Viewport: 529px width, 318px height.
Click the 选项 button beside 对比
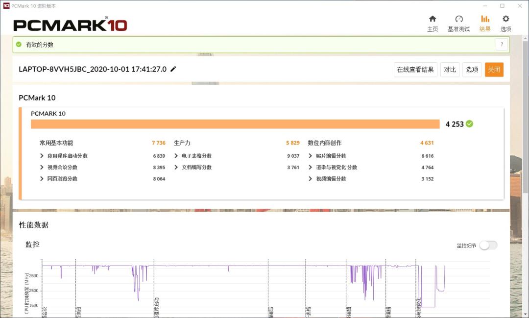coord(472,70)
